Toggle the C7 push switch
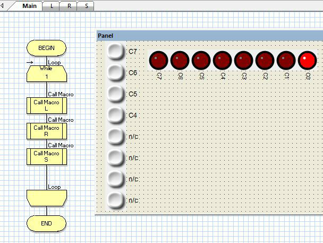Image resolution: width=323 pixels, height=243 pixels. (x=115, y=52)
